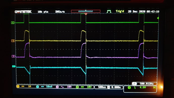Screen dimensions: 174x98
Task: Click the 10k pts memory depth readout
Action: coord(43,12)
